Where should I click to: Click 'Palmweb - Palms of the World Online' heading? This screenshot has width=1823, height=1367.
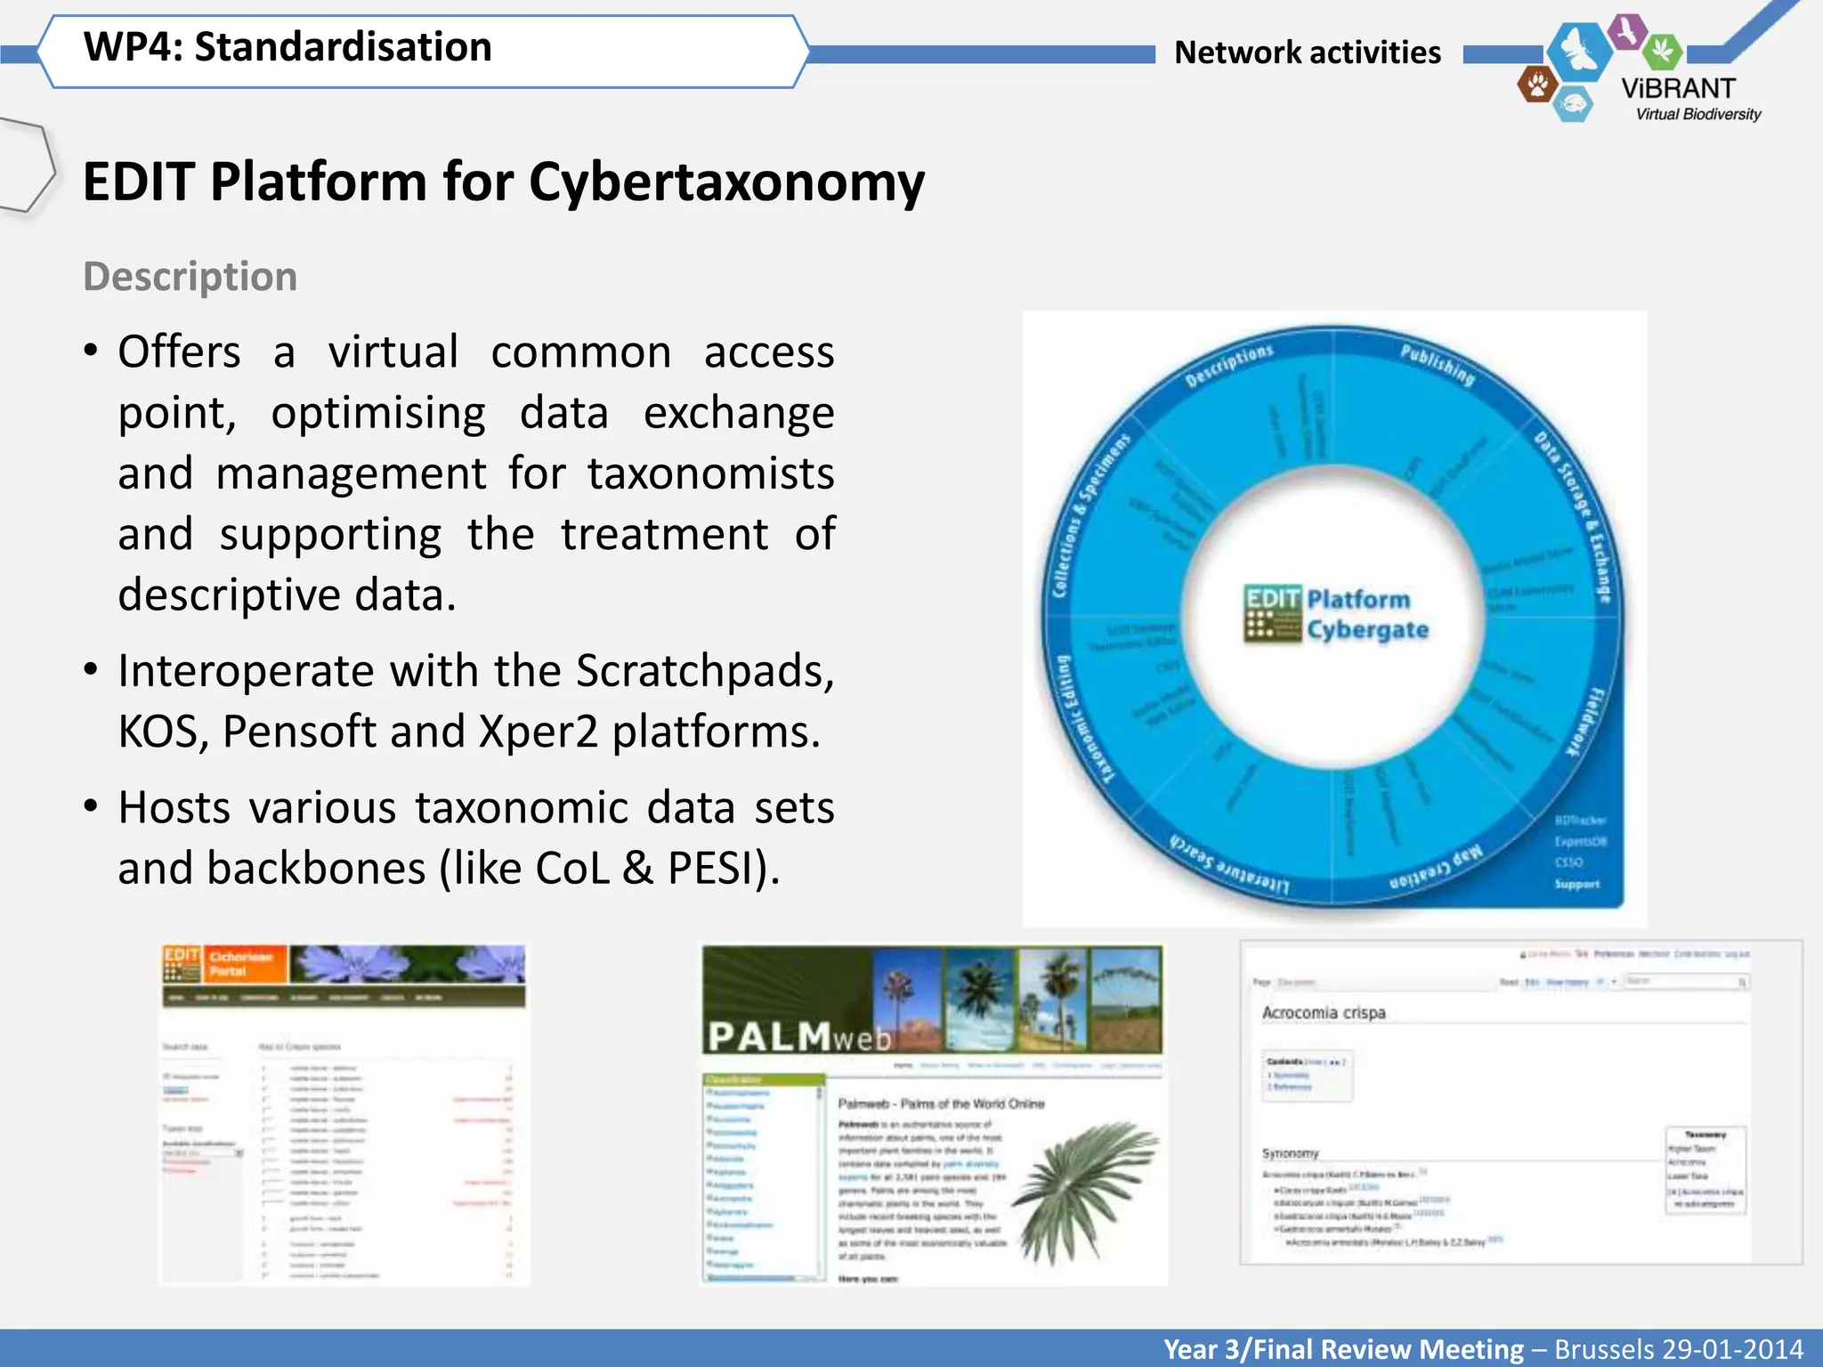941,1104
